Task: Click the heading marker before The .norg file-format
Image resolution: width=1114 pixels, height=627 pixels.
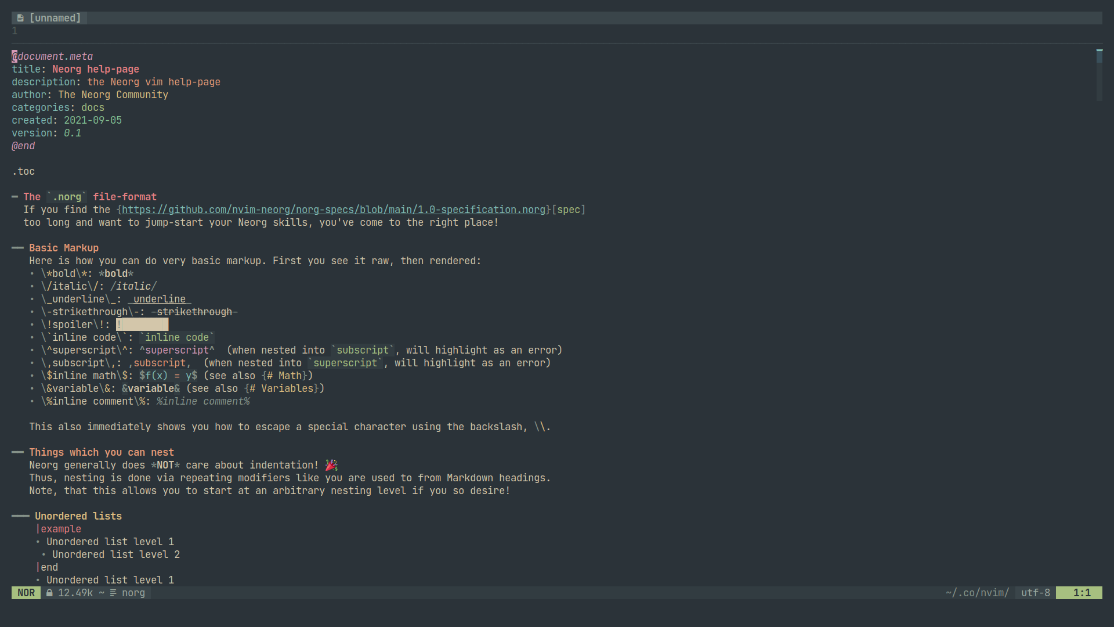Action: 15,197
